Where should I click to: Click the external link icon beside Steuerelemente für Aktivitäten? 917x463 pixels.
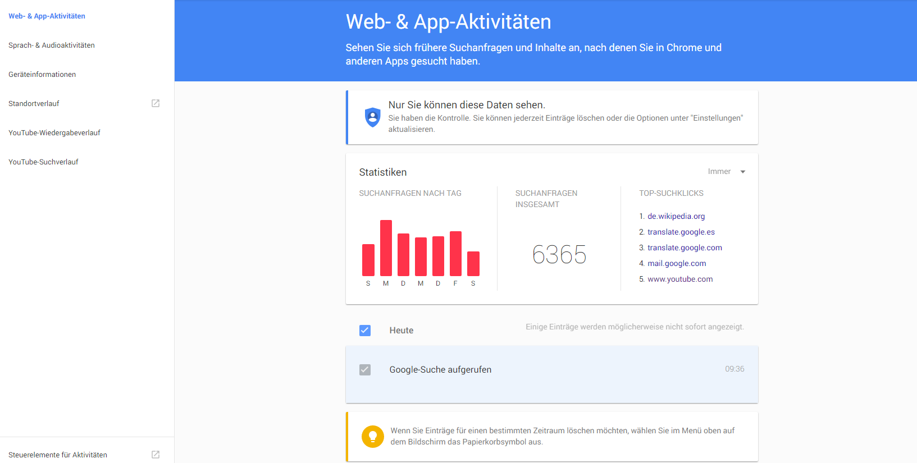(x=156, y=455)
